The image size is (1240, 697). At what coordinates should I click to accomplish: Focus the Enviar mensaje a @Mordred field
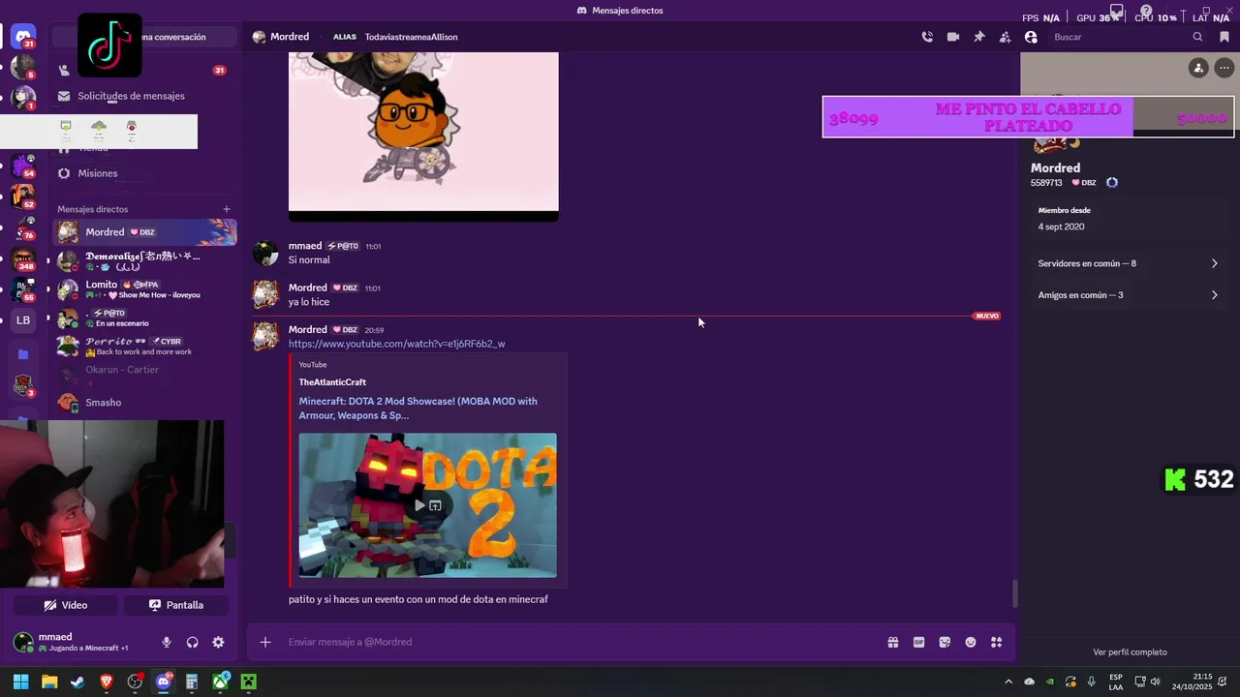point(581,642)
